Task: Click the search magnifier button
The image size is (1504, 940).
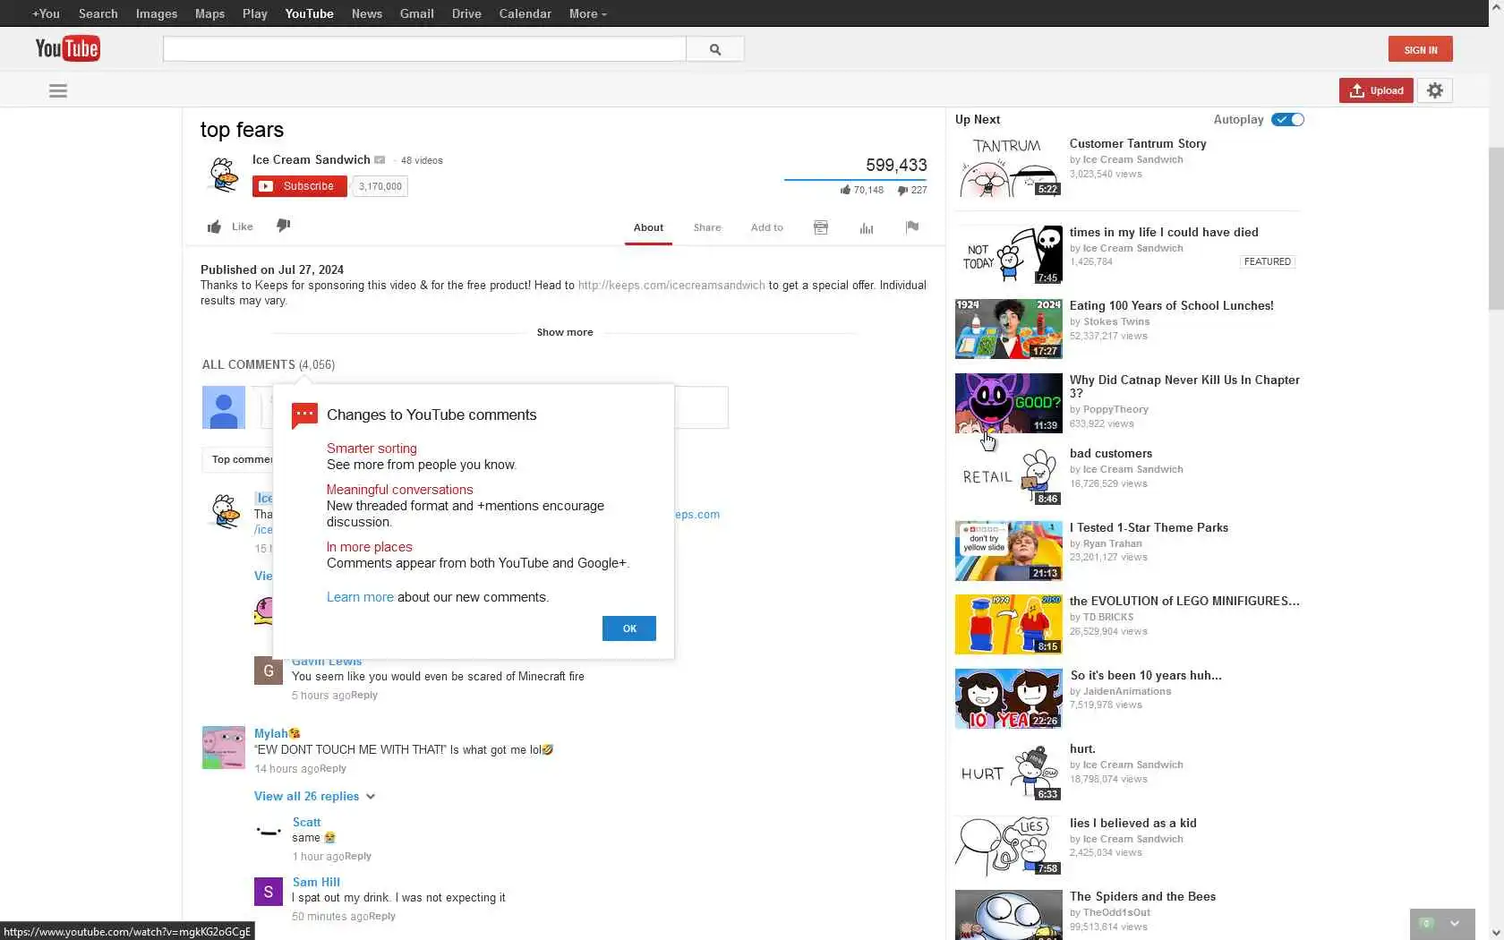Action: (x=714, y=49)
